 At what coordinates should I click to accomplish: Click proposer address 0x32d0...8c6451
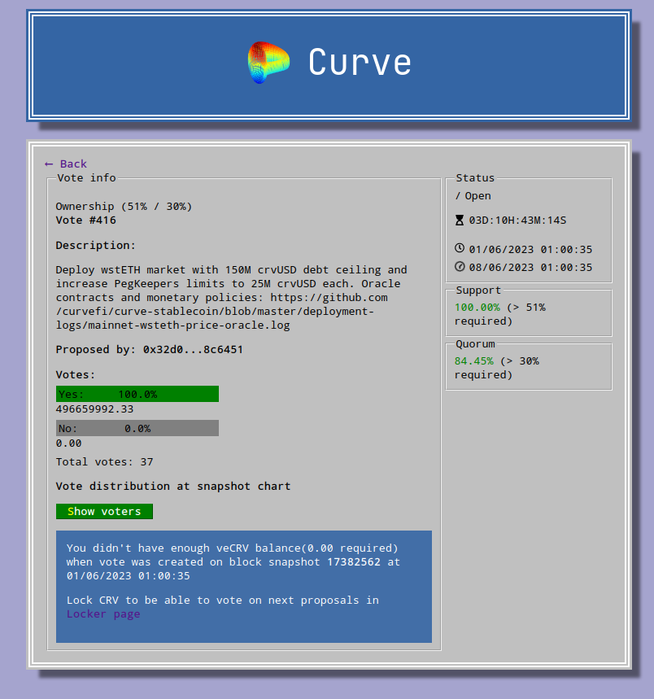click(193, 350)
